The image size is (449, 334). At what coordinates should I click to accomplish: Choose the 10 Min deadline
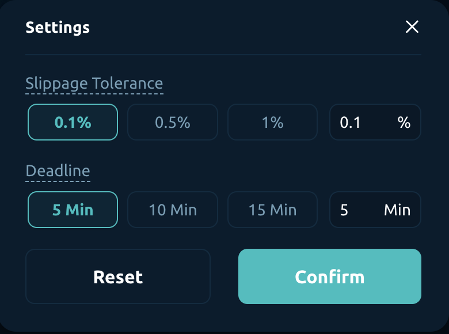pyautogui.click(x=173, y=210)
